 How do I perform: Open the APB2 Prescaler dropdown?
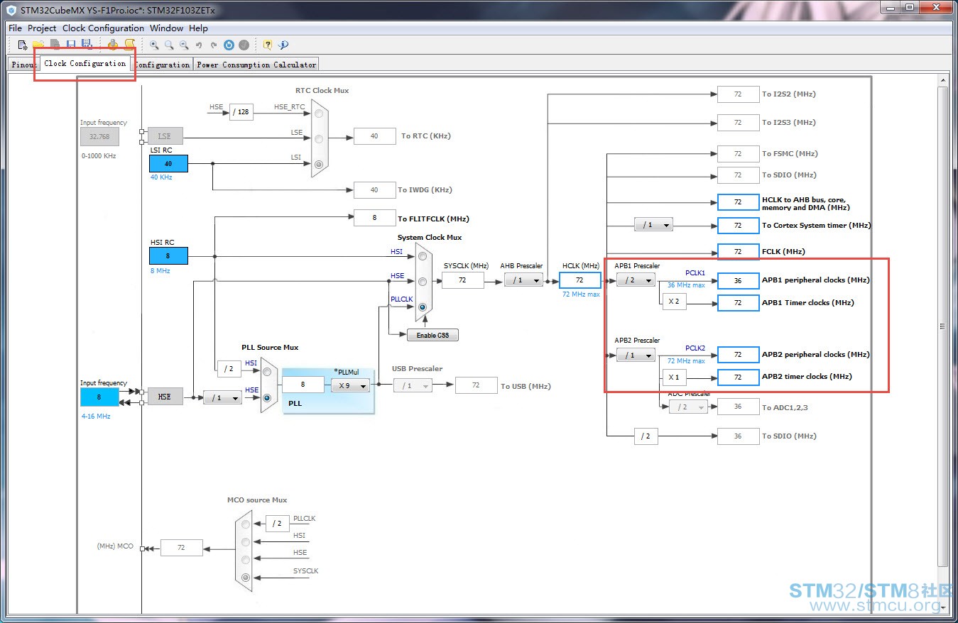tap(636, 355)
